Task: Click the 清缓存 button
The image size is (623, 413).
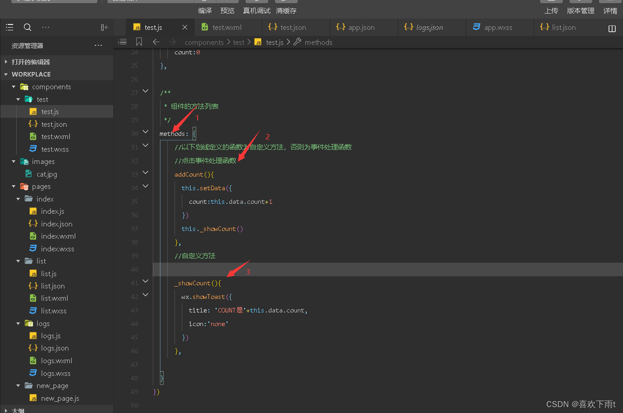Action: point(286,10)
